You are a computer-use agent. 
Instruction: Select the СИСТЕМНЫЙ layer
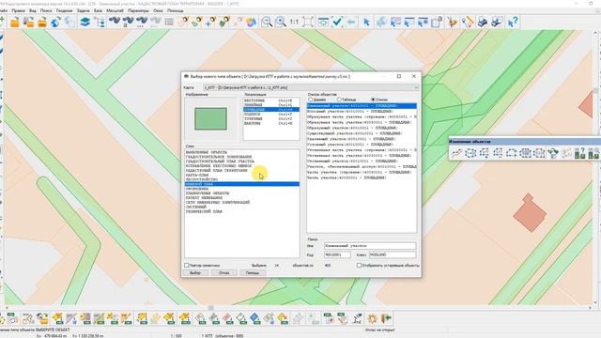tap(196, 207)
